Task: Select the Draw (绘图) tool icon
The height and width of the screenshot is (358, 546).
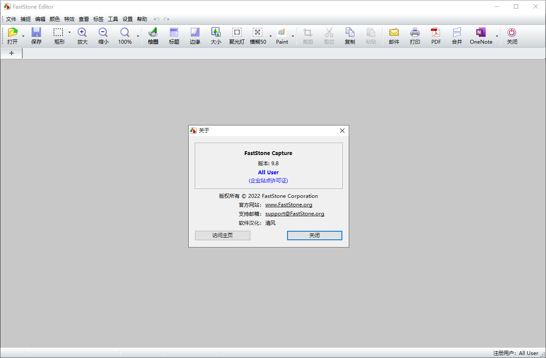Action: [153, 33]
